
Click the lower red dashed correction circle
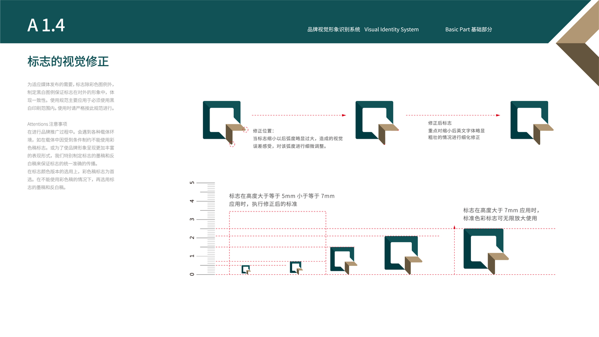[x=232, y=144]
